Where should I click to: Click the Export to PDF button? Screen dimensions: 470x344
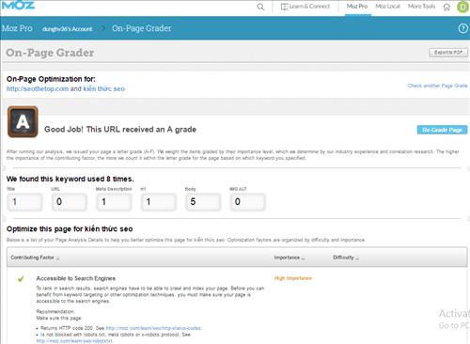click(448, 53)
